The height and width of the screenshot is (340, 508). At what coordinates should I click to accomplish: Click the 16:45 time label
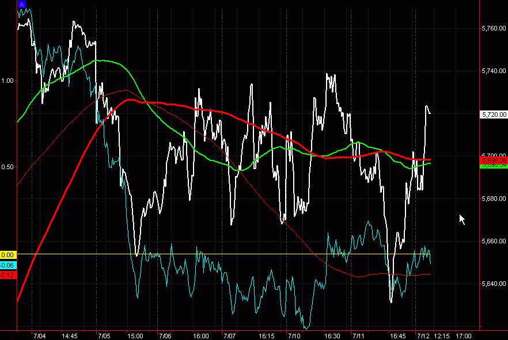point(397,336)
